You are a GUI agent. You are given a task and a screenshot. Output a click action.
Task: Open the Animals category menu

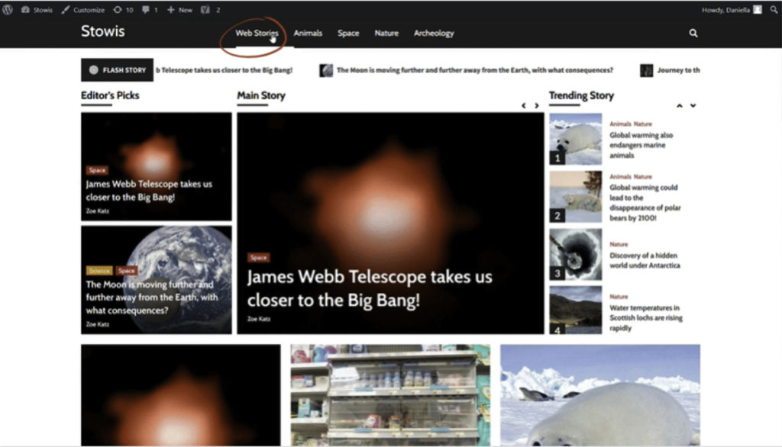pyautogui.click(x=308, y=33)
